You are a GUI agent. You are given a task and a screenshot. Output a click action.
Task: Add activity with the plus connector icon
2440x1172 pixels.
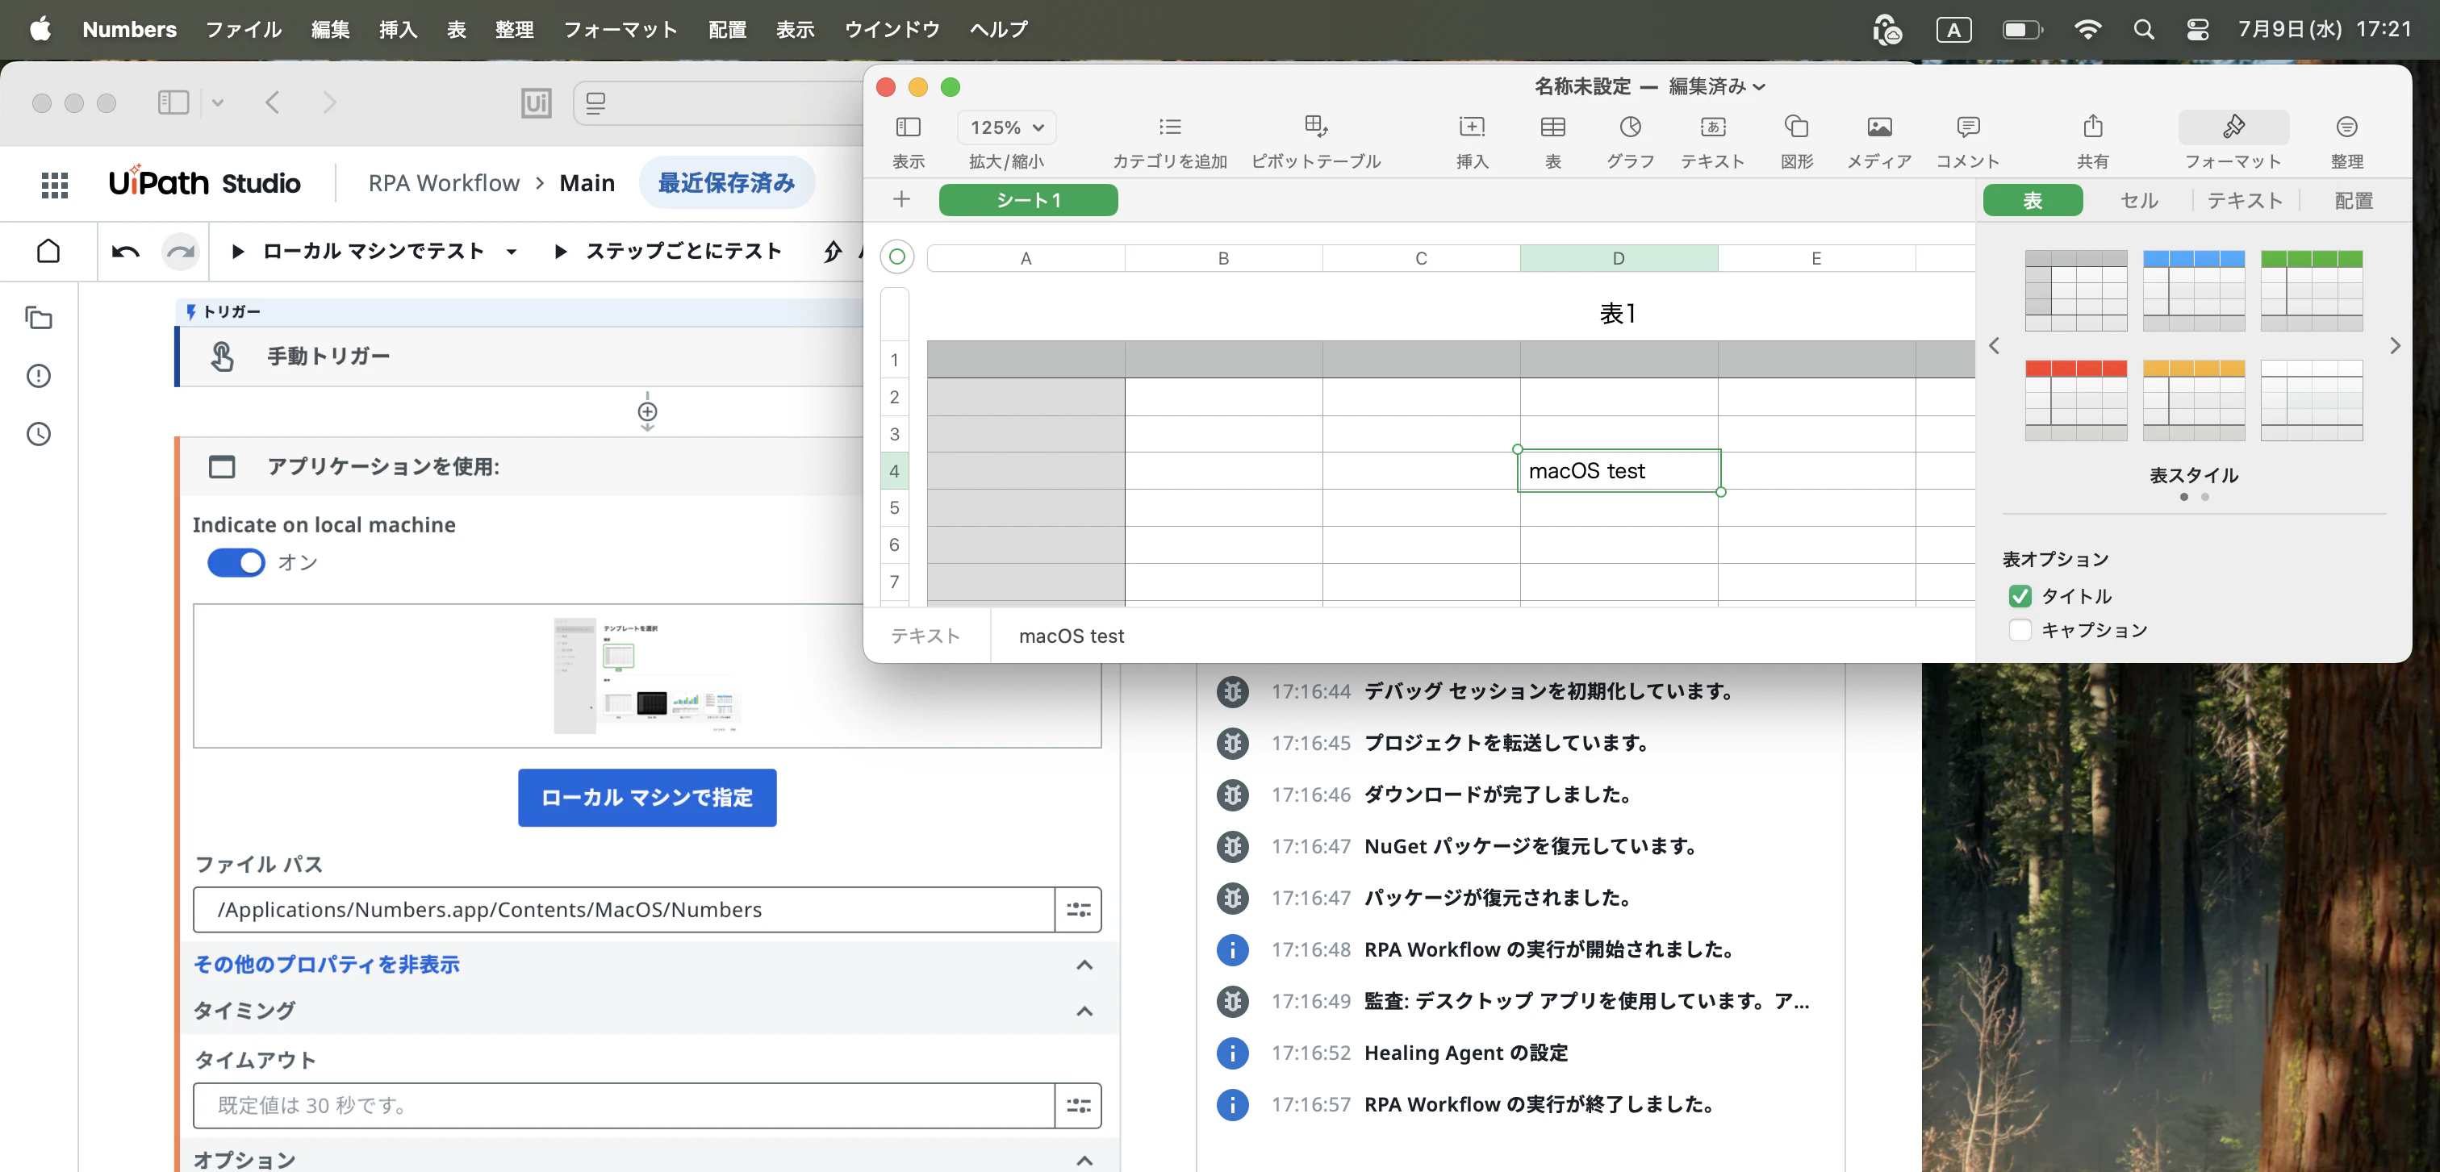647,412
